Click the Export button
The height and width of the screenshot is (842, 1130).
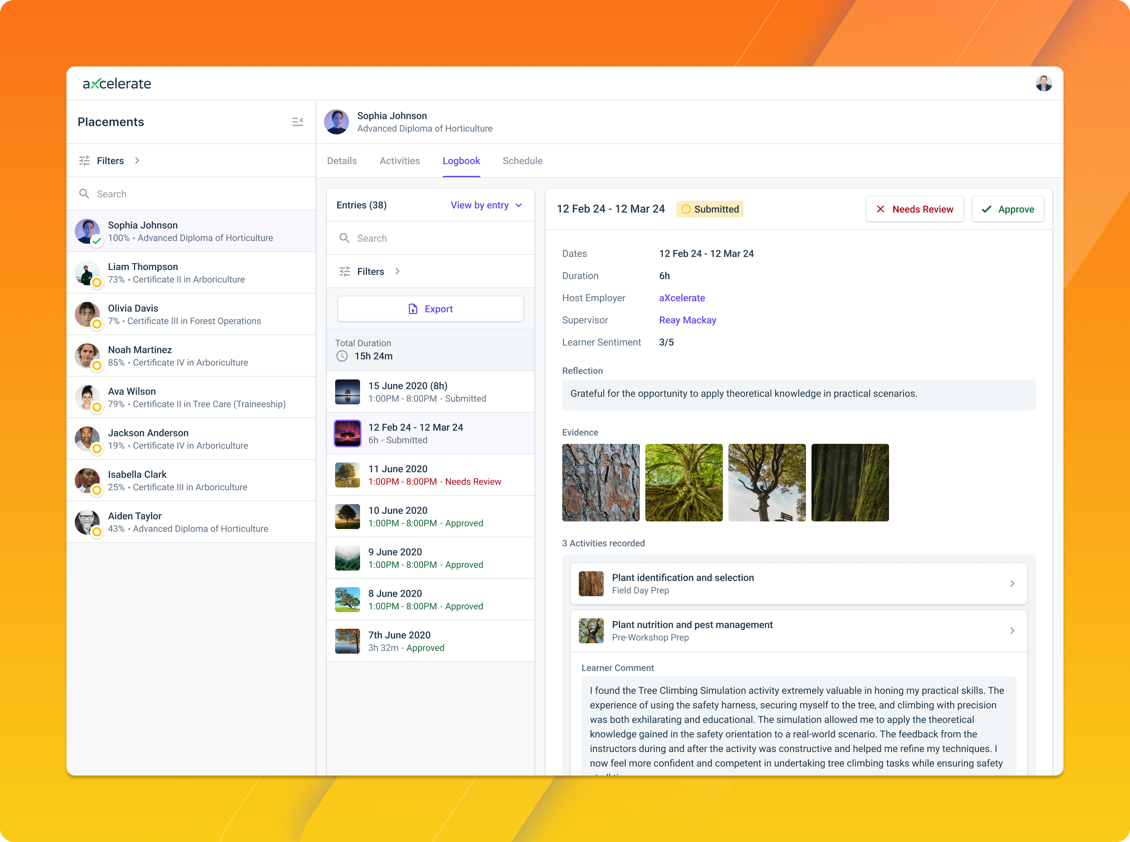pos(431,309)
